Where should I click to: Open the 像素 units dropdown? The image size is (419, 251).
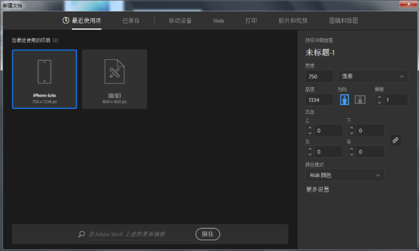pos(373,77)
